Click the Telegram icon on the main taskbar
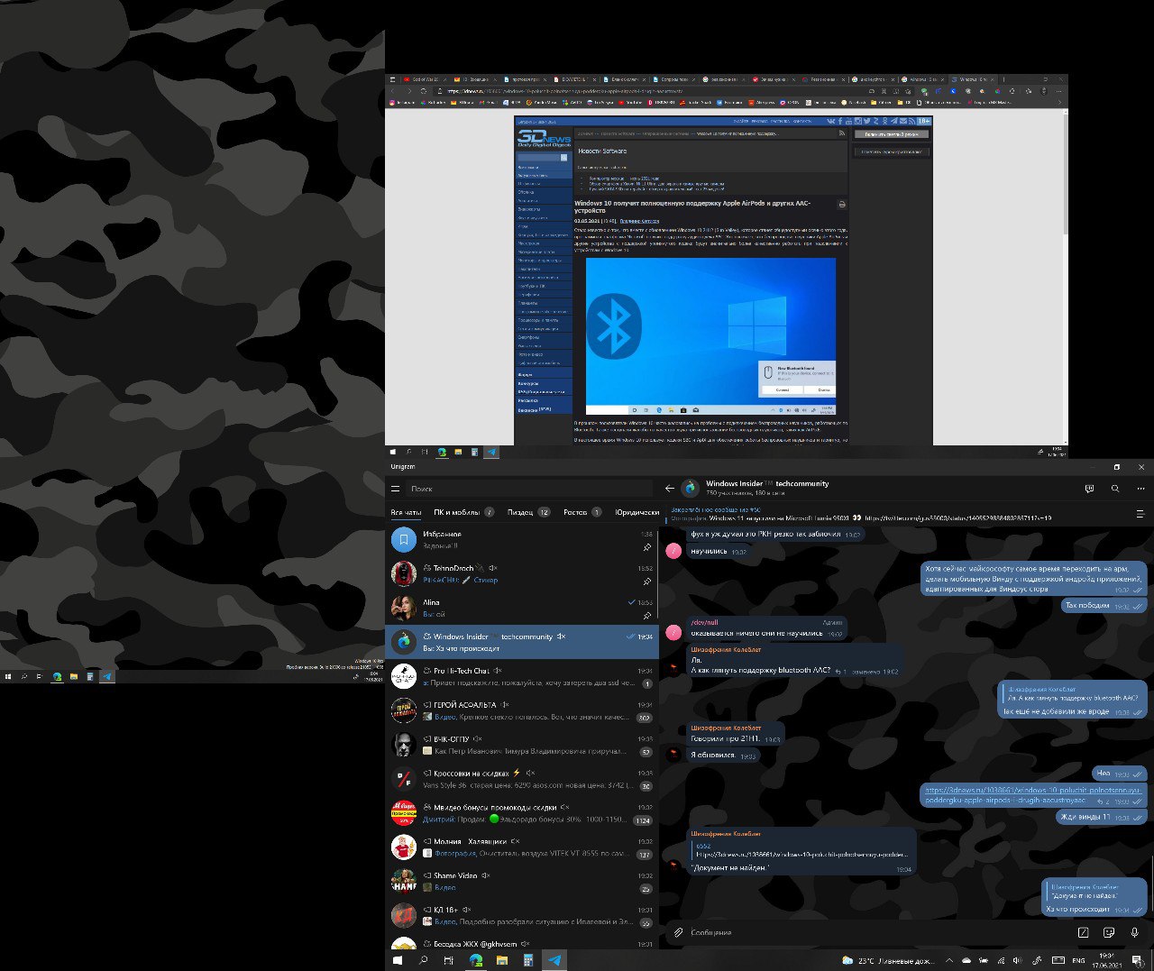The height and width of the screenshot is (971, 1154). 554,961
